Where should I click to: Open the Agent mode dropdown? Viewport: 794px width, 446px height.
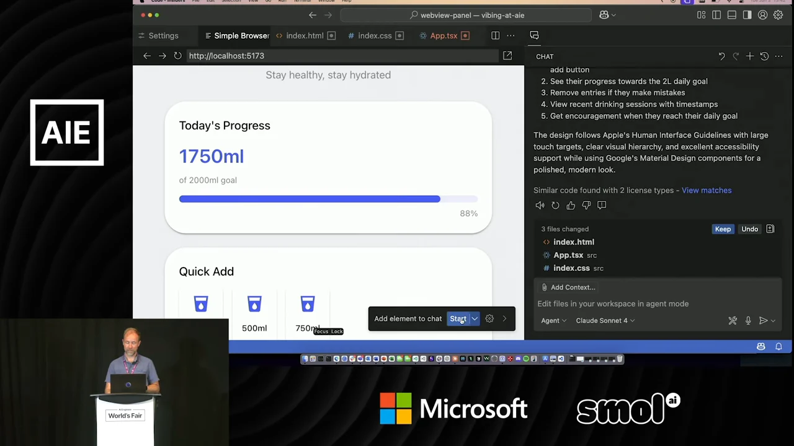point(553,320)
